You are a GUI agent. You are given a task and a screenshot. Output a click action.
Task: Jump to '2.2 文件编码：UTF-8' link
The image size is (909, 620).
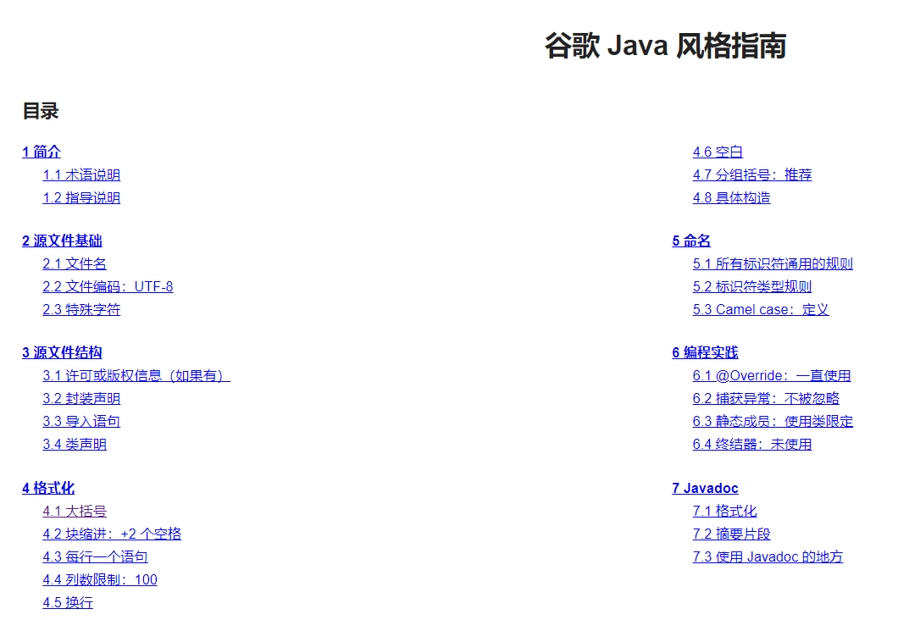(x=108, y=287)
